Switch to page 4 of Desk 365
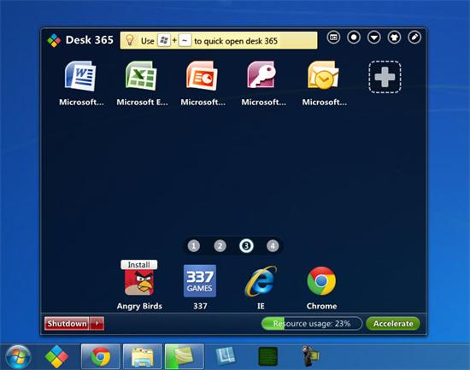 click(273, 246)
